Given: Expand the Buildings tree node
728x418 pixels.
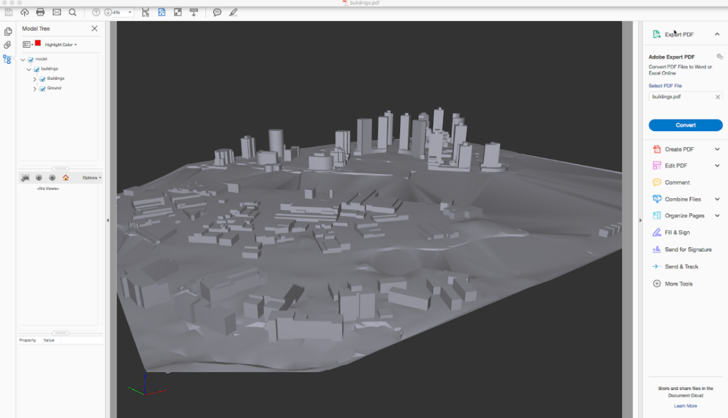Looking at the screenshot, I should click(x=34, y=78).
